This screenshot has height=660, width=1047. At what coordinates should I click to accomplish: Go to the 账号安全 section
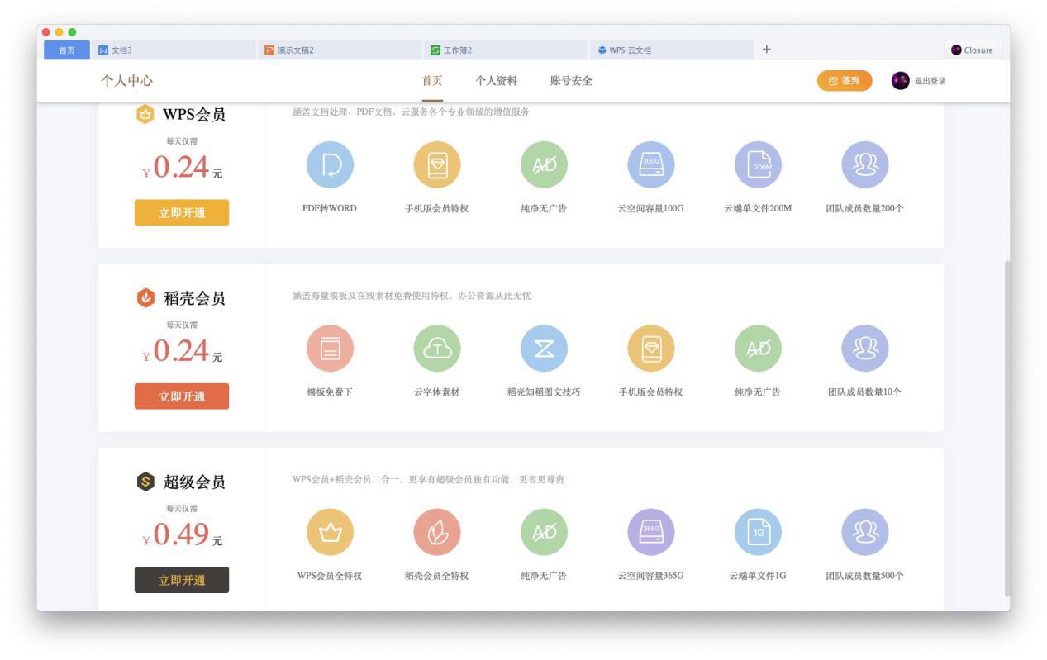tap(571, 82)
